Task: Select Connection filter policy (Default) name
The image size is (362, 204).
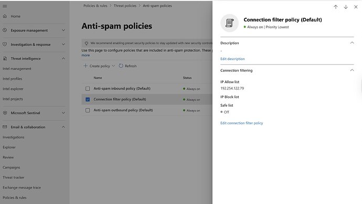Action: click(120, 99)
